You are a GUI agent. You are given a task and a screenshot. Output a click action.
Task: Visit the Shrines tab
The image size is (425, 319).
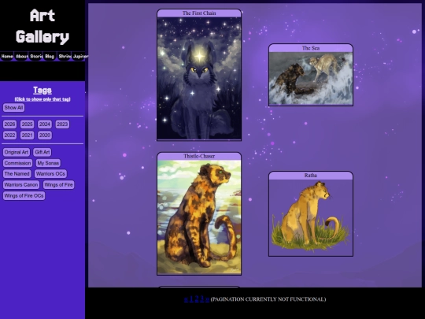(65, 57)
